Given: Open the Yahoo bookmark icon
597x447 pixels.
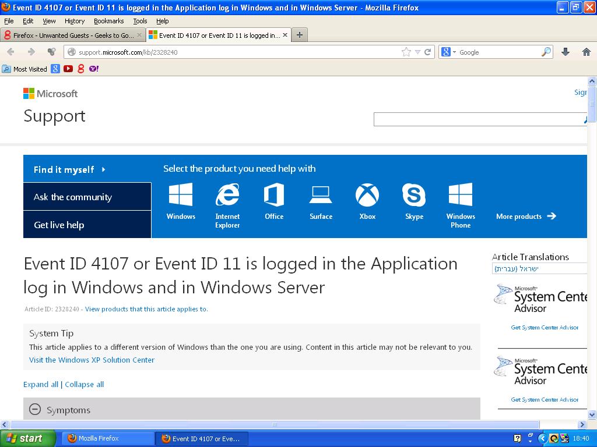Looking at the screenshot, I should (94, 69).
